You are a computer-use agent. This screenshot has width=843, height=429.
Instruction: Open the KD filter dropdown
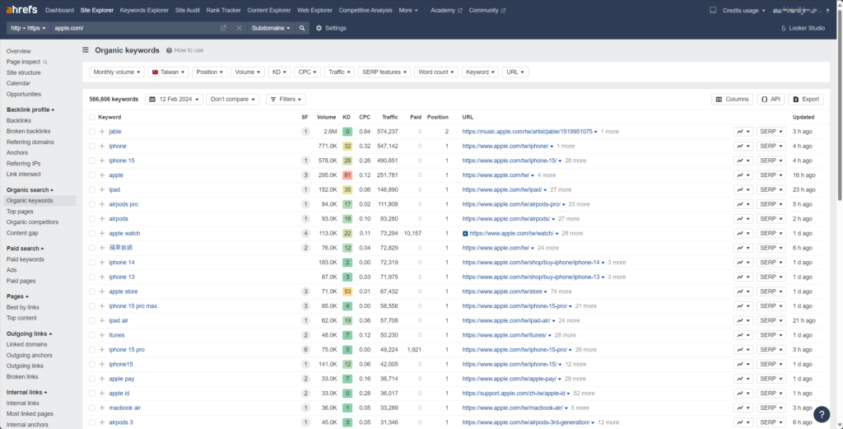[x=280, y=72]
